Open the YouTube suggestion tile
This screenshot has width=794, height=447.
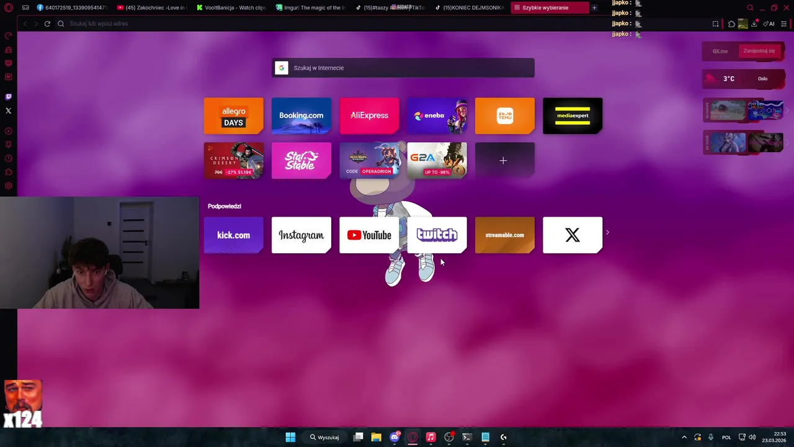click(369, 235)
